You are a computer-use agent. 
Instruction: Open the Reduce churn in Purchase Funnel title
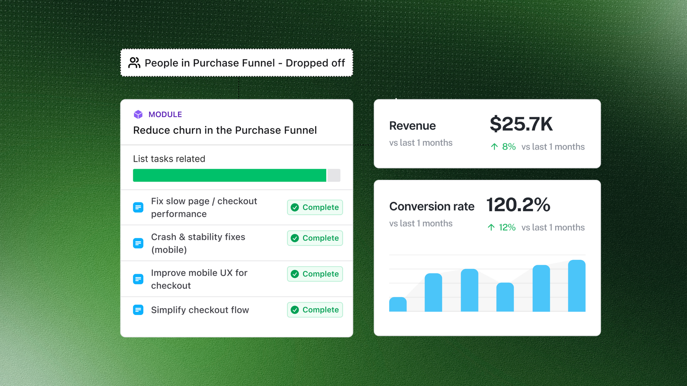click(x=225, y=130)
